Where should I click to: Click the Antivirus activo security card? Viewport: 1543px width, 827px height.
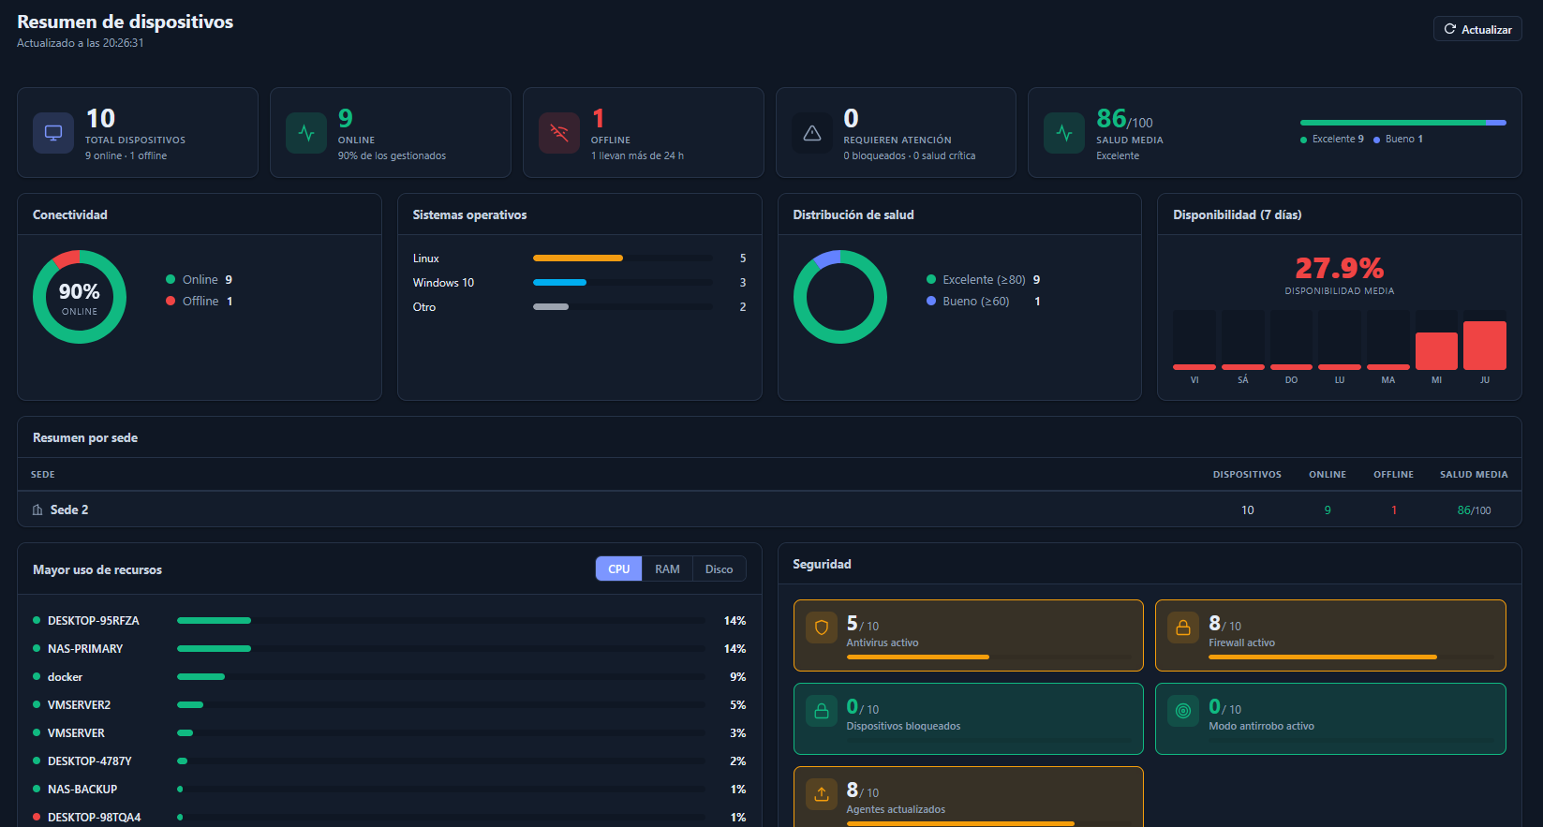click(969, 635)
